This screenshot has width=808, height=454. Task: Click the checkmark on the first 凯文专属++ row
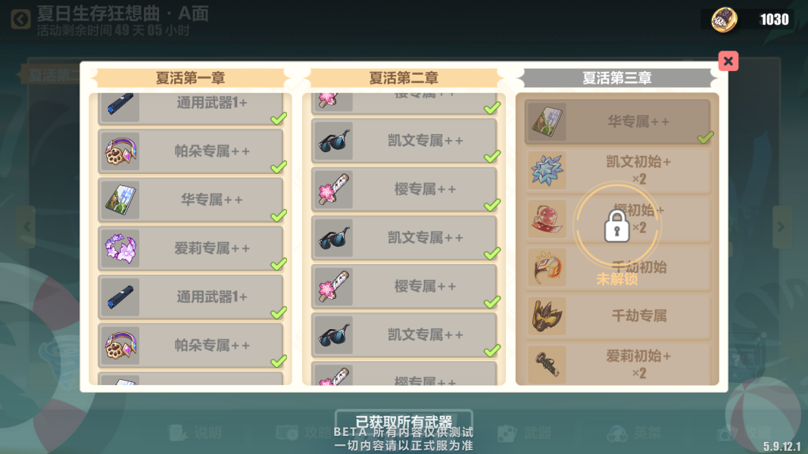[492, 156]
